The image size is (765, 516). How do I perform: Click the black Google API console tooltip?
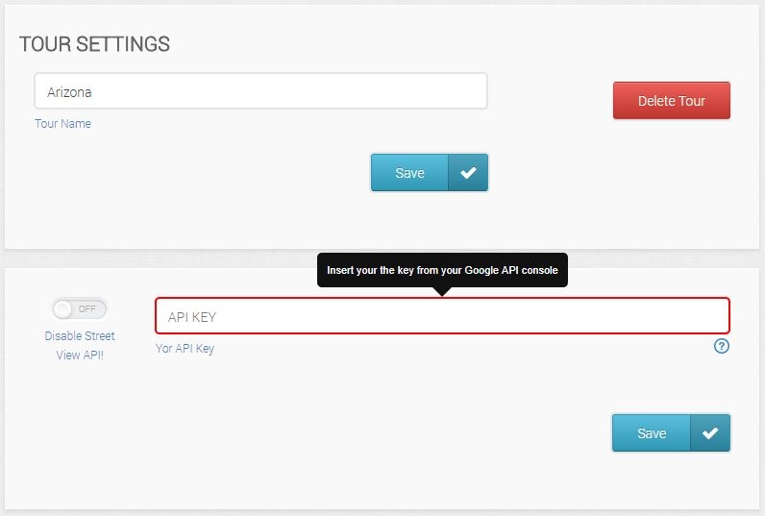442,270
